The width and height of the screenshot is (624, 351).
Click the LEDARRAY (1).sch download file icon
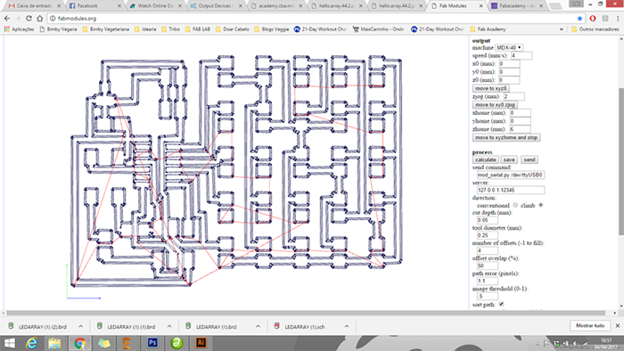tap(277, 326)
